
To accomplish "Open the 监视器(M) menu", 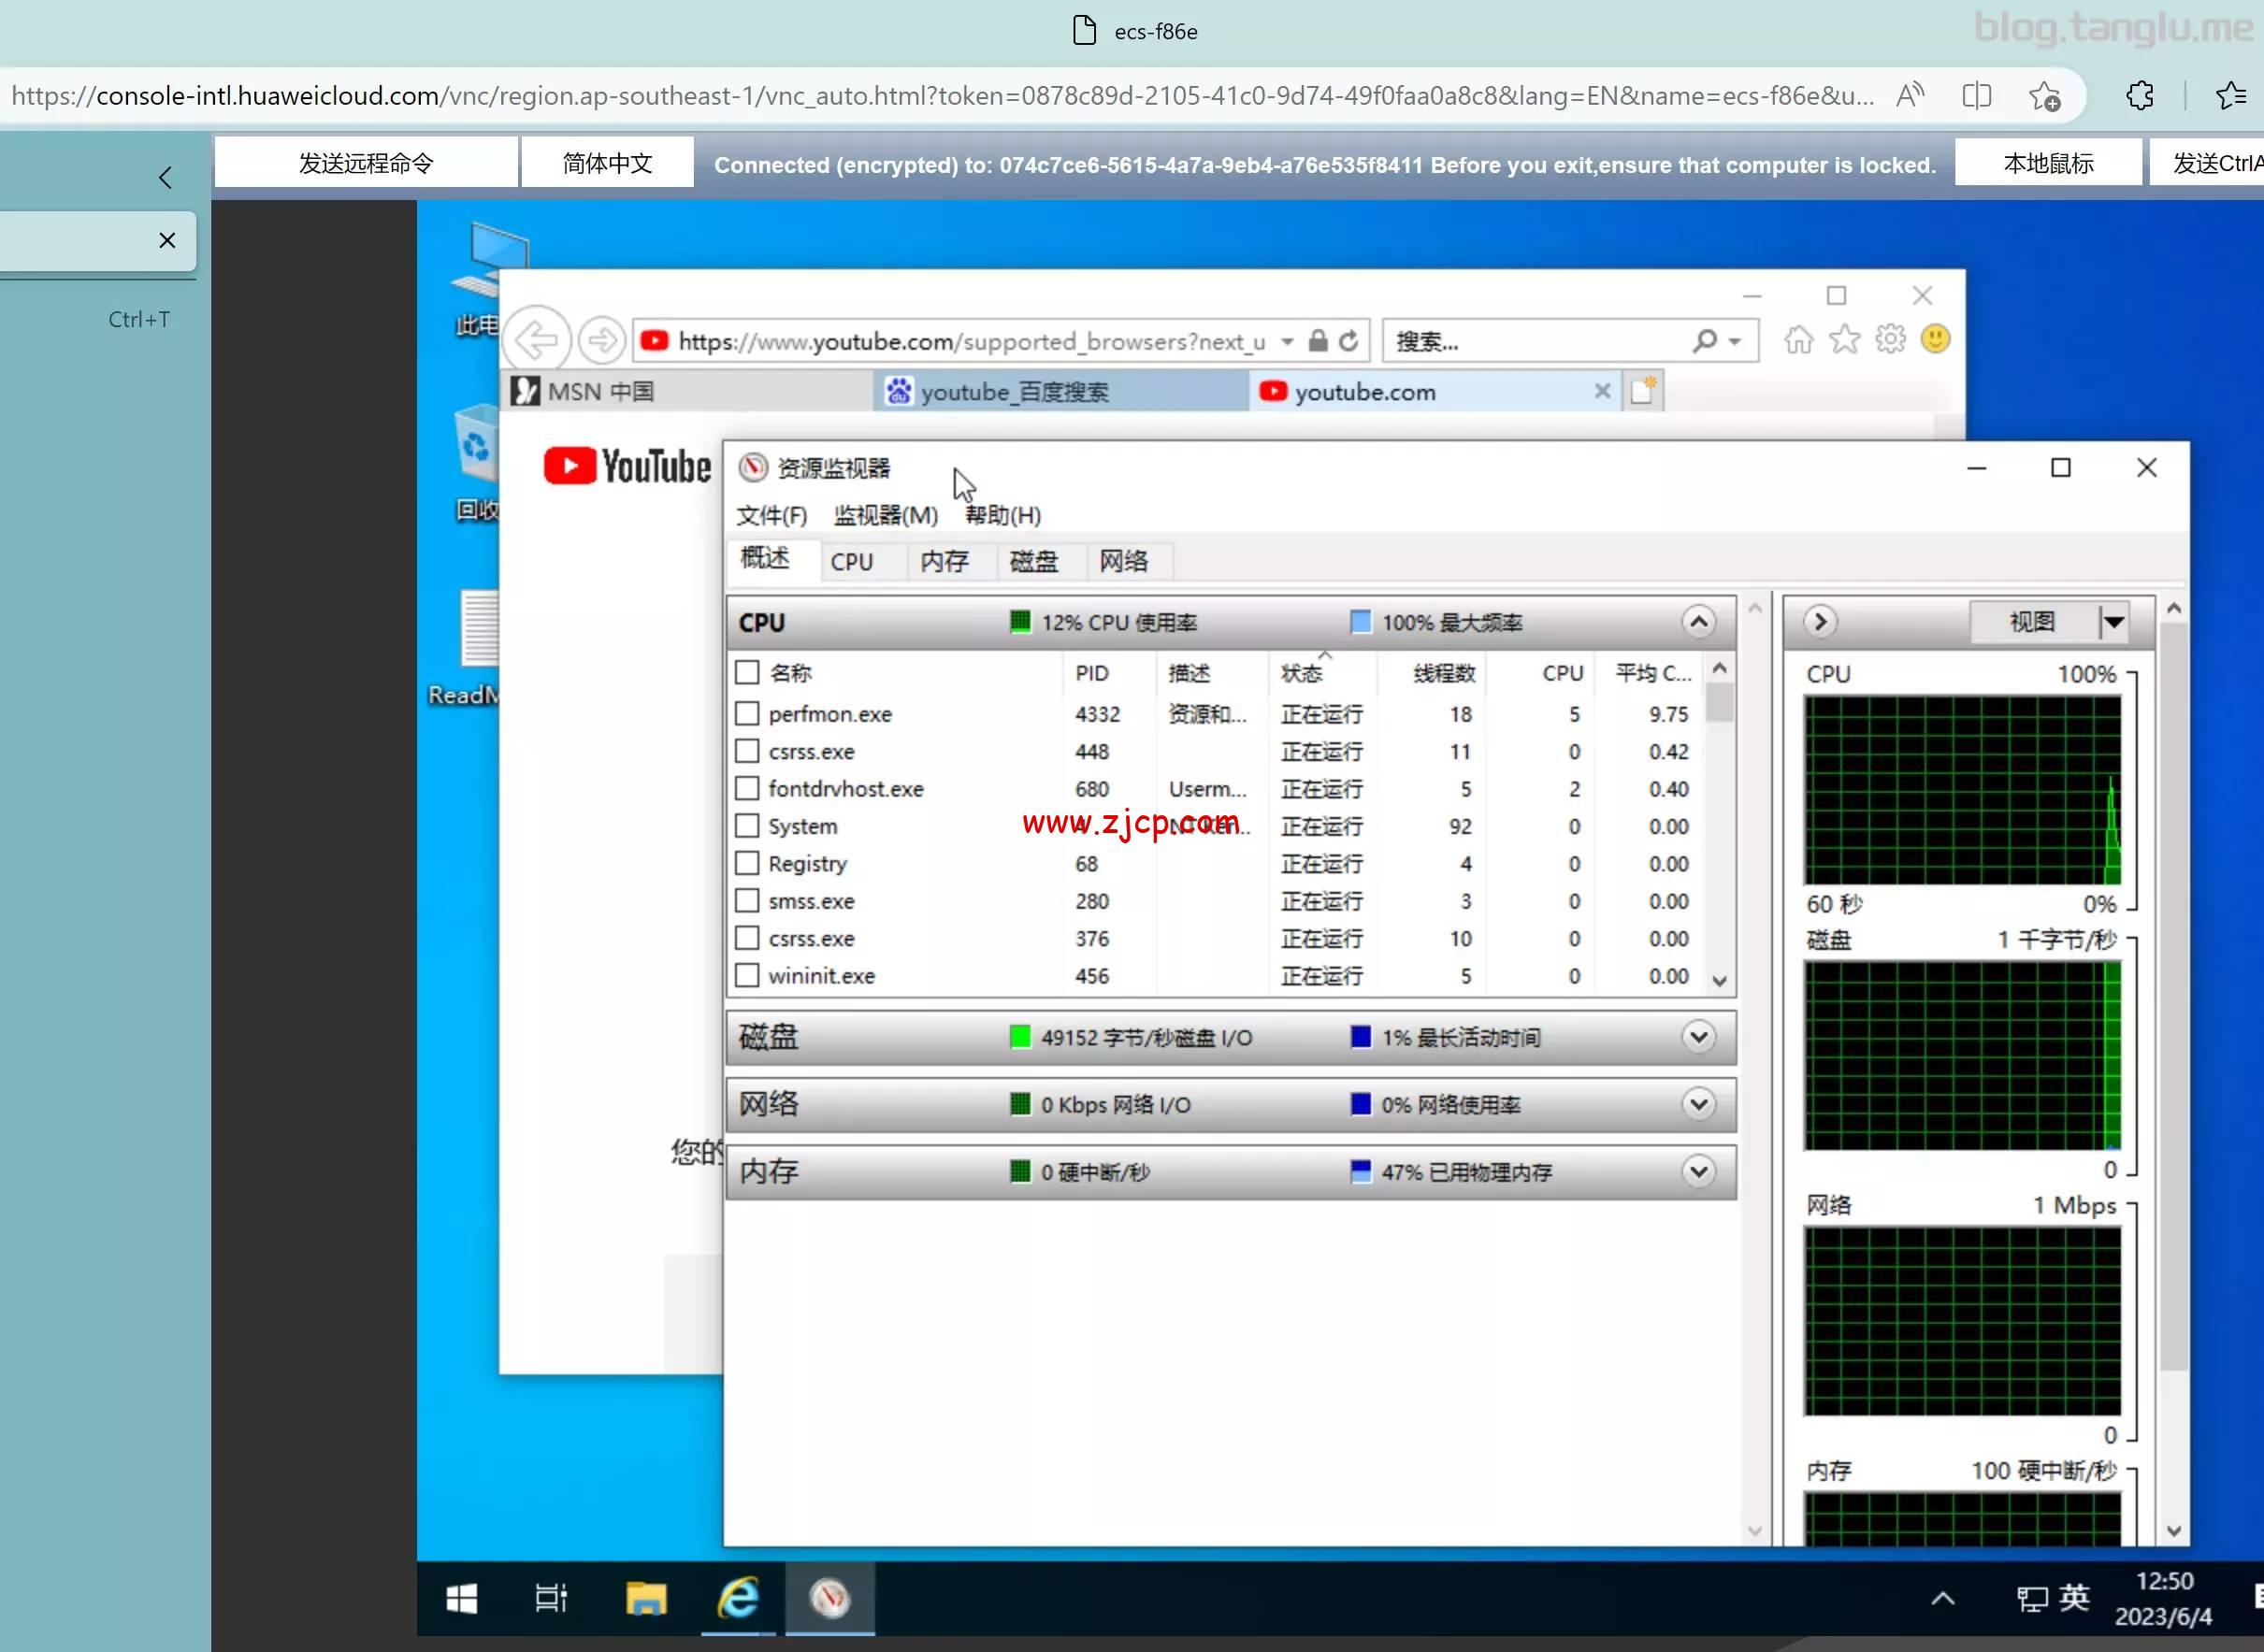I will (884, 516).
